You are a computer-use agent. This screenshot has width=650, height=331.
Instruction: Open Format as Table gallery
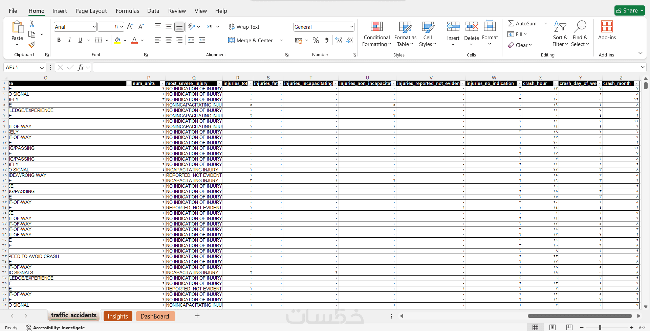405,34
